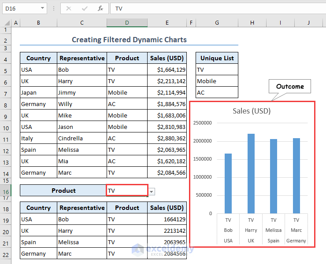Select column D header
The image size is (326, 264).
tap(127, 22)
